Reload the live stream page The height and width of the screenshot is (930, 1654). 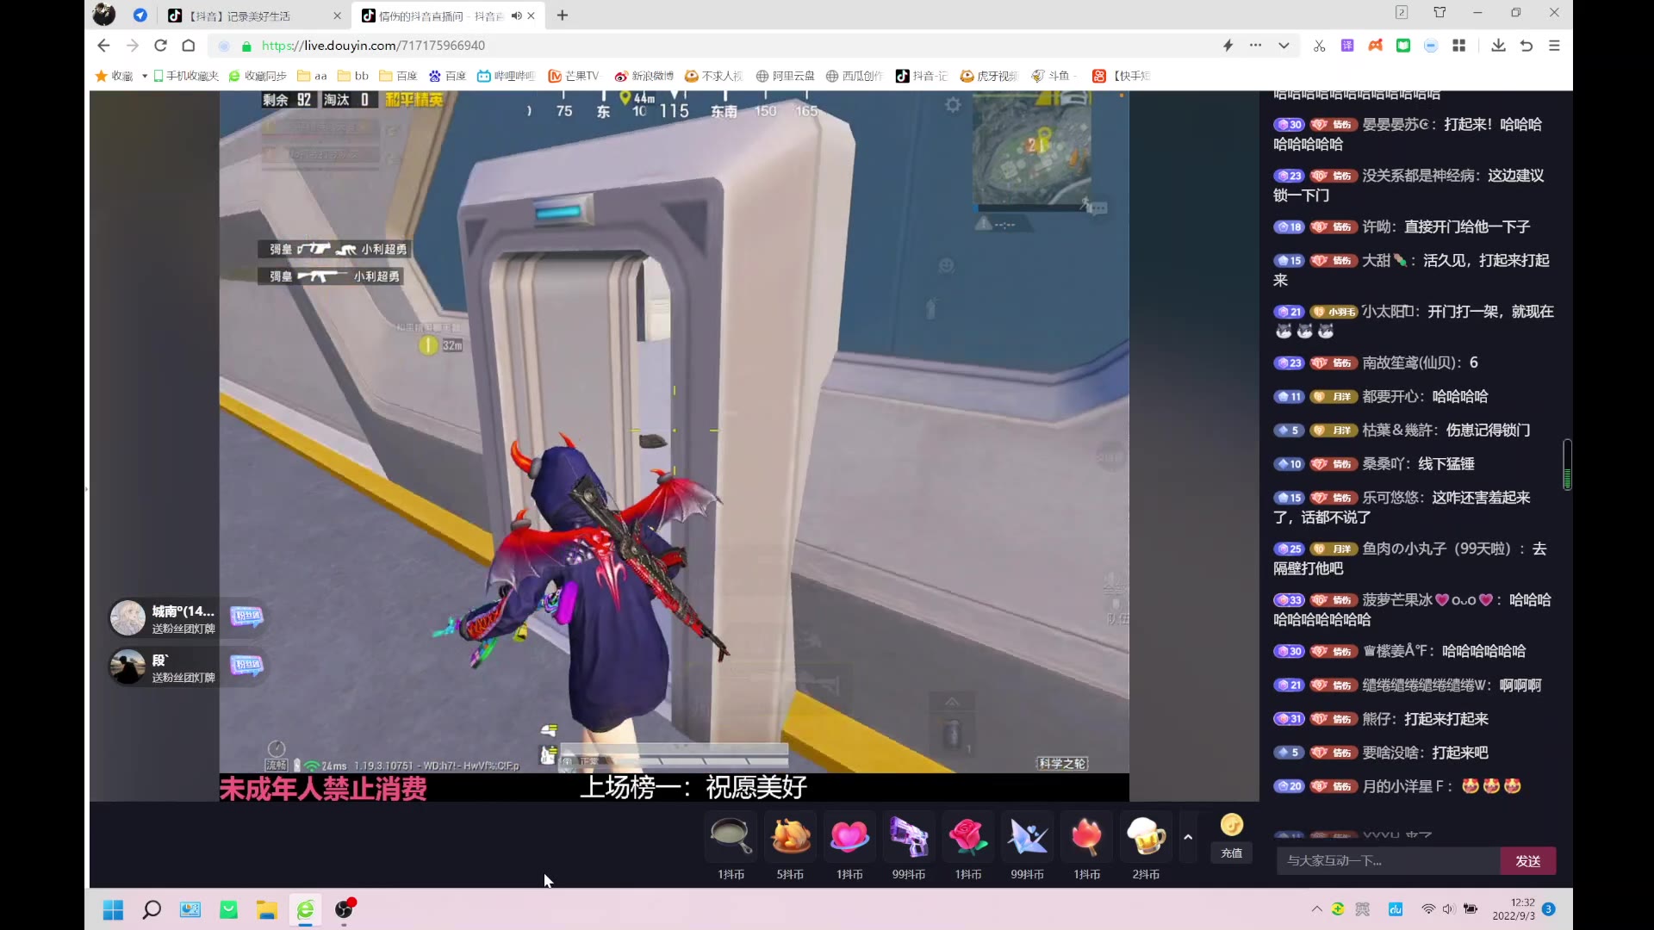click(160, 46)
